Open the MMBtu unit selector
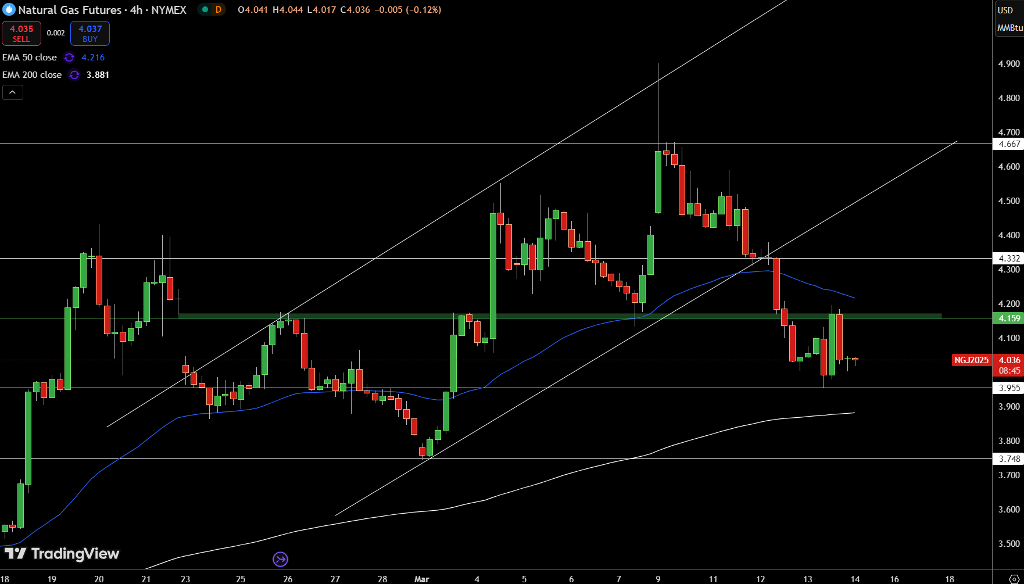The width and height of the screenshot is (1024, 584). pos(1009,27)
